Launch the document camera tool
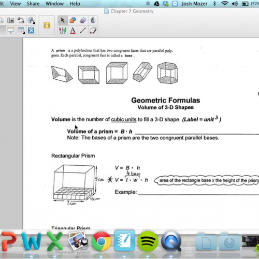 (x=21, y=21)
